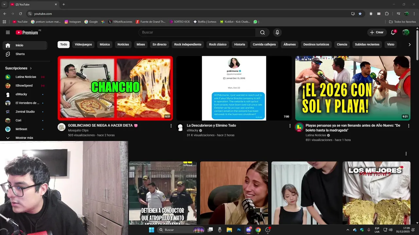The width and height of the screenshot is (419, 235).
Task: Open the SORTEO KICK bookmark
Action: [x=179, y=22]
